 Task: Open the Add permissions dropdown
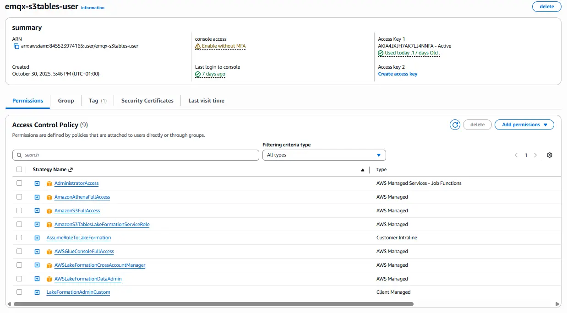524,125
